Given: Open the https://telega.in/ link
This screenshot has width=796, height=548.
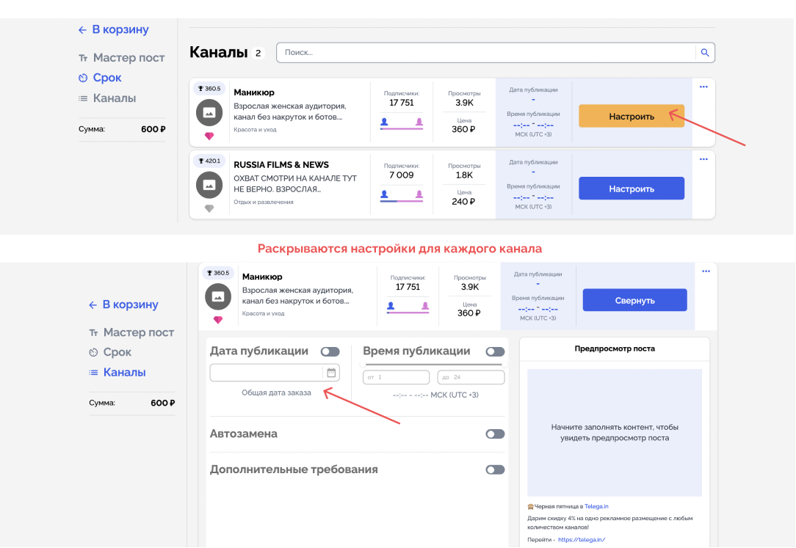Looking at the screenshot, I should pyautogui.click(x=582, y=540).
